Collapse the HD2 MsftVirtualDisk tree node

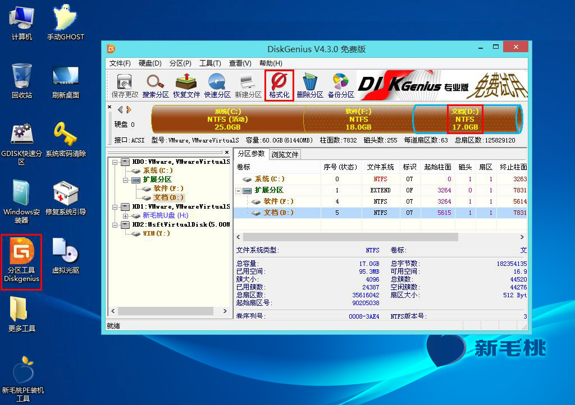115,225
